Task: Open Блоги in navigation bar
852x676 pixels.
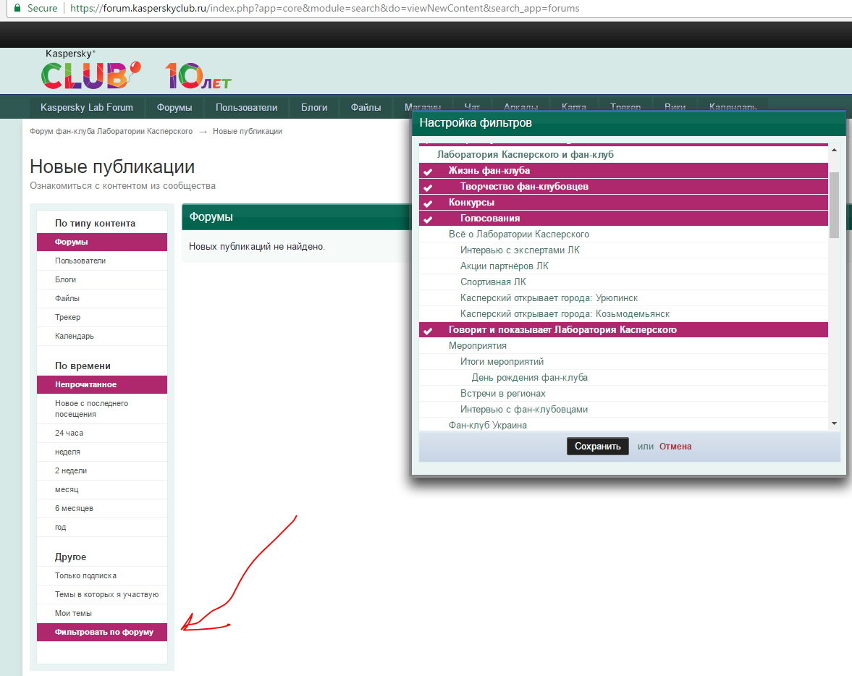Action: click(314, 107)
